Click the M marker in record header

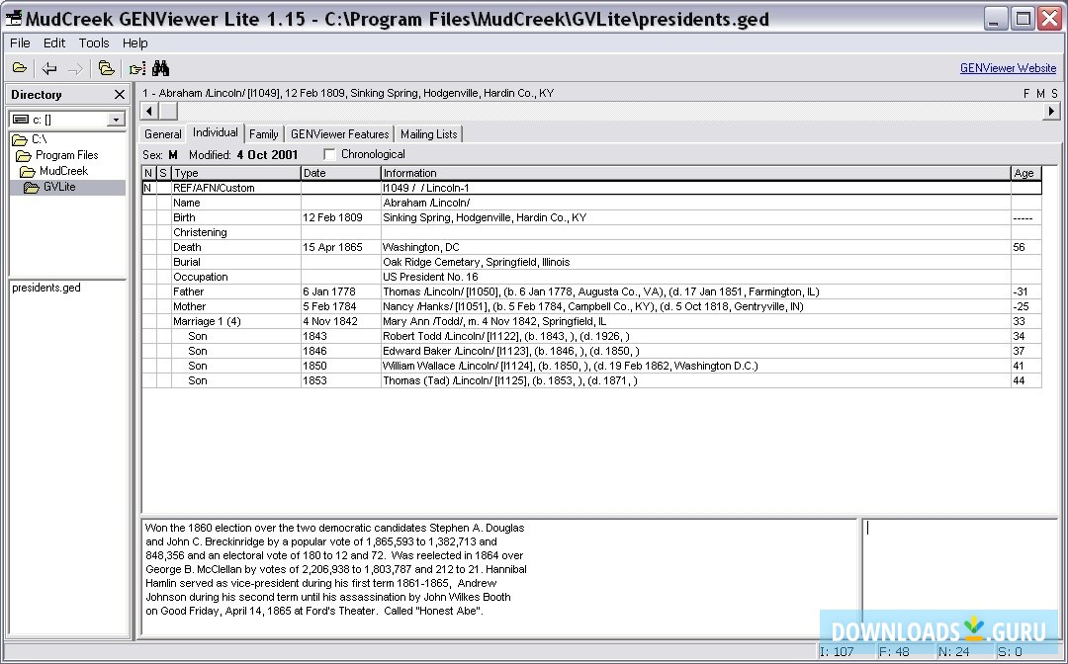[1039, 92]
